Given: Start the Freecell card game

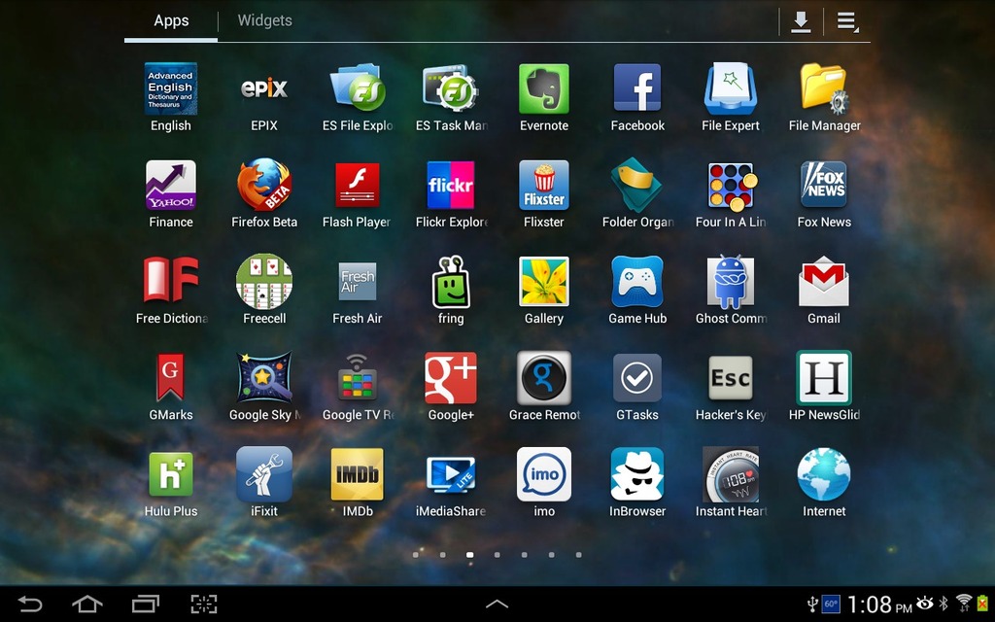Looking at the screenshot, I should click(x=264, y=282).
